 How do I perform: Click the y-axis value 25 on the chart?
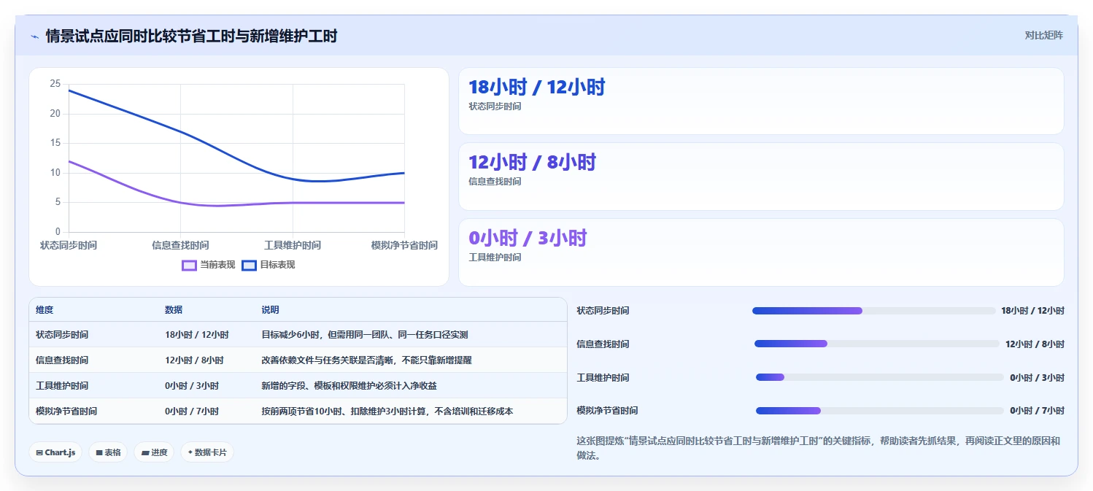tap(55, 84)
